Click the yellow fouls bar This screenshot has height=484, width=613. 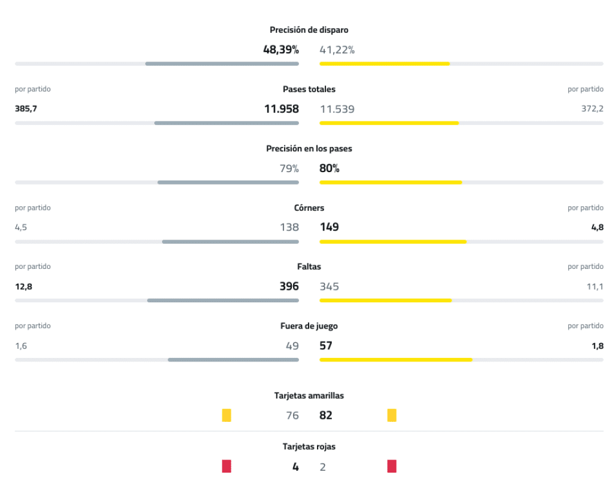385,301
